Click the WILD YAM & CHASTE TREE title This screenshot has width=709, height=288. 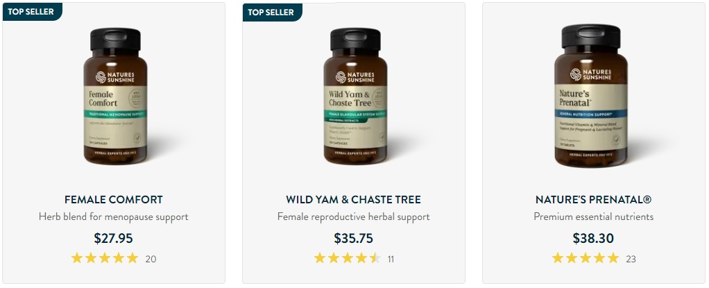point(354,199)
